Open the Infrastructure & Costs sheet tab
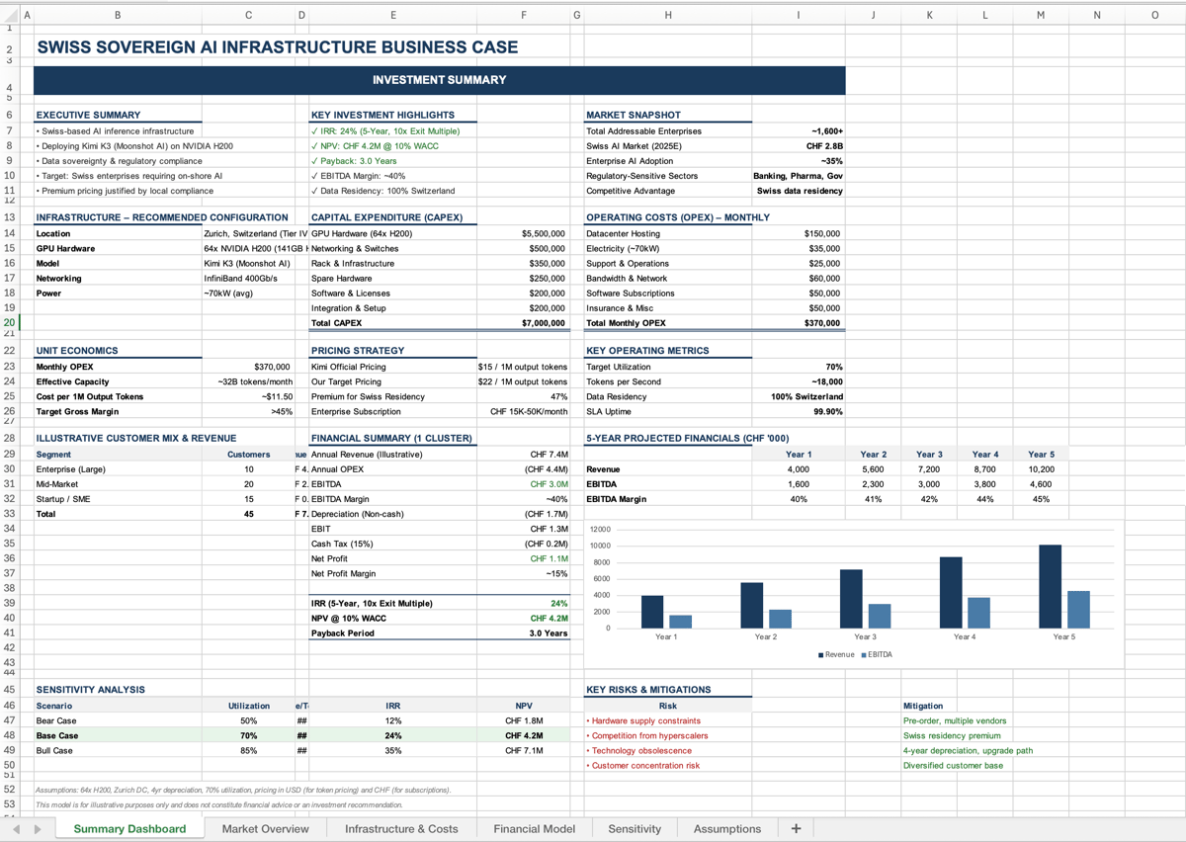Viewport: 1186px width, 842px height. [401, 829]
